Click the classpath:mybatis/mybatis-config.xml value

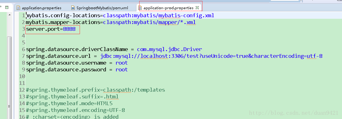tap(159, 16)
